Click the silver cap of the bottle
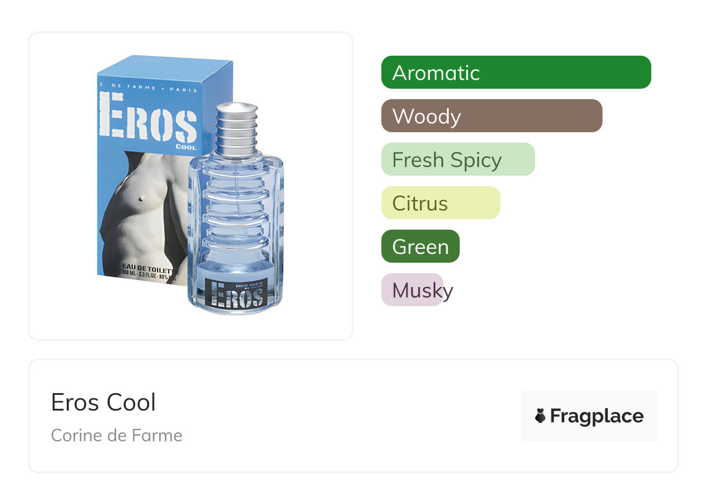Viewport: 707px width, 501px height. [236, 129]
